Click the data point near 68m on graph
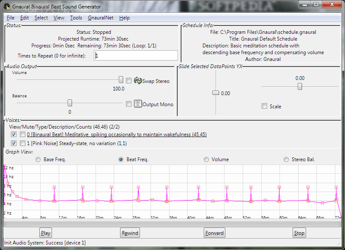Viewport: 345px width, 250px height. click(x=322, y=203)
